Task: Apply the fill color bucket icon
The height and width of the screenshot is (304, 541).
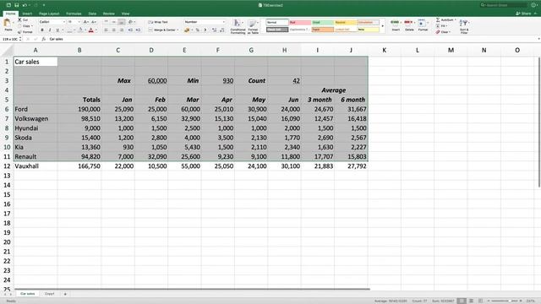Action: tap(80, 30)
